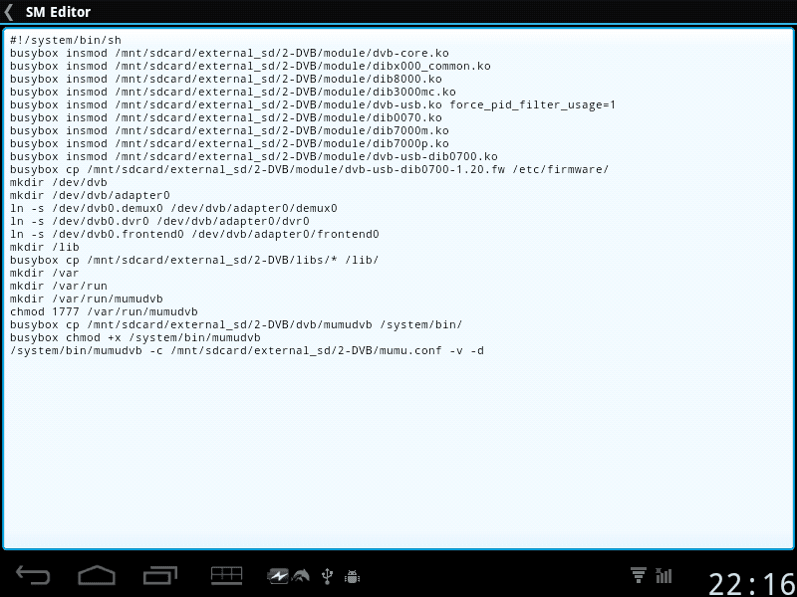Click blank editor area below the script
The width and height of the screenshot is (797, 597).
pyautogui.click(x=398, y=452)
